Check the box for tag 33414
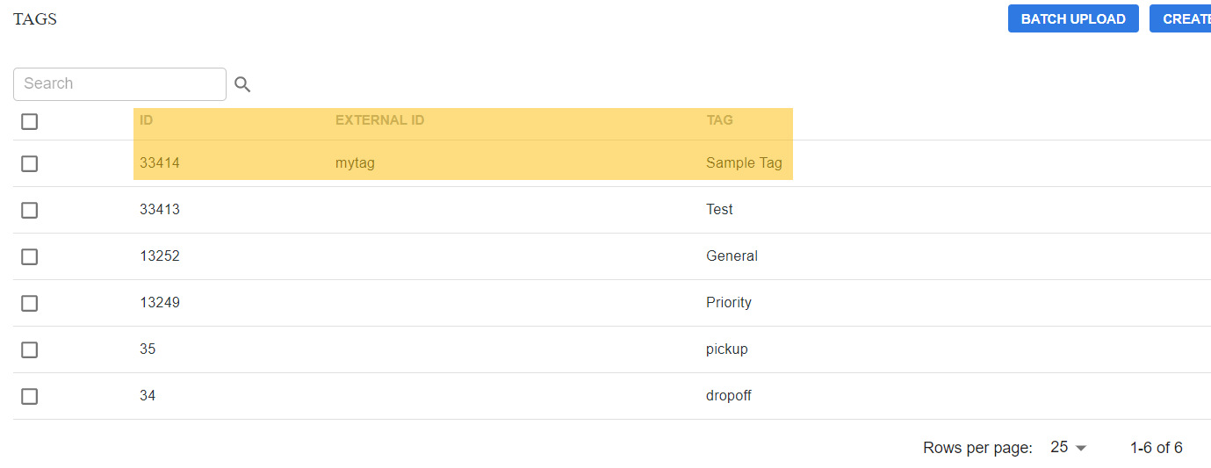The height and width of the screenshot is (468, 1211). pos(30,163)
